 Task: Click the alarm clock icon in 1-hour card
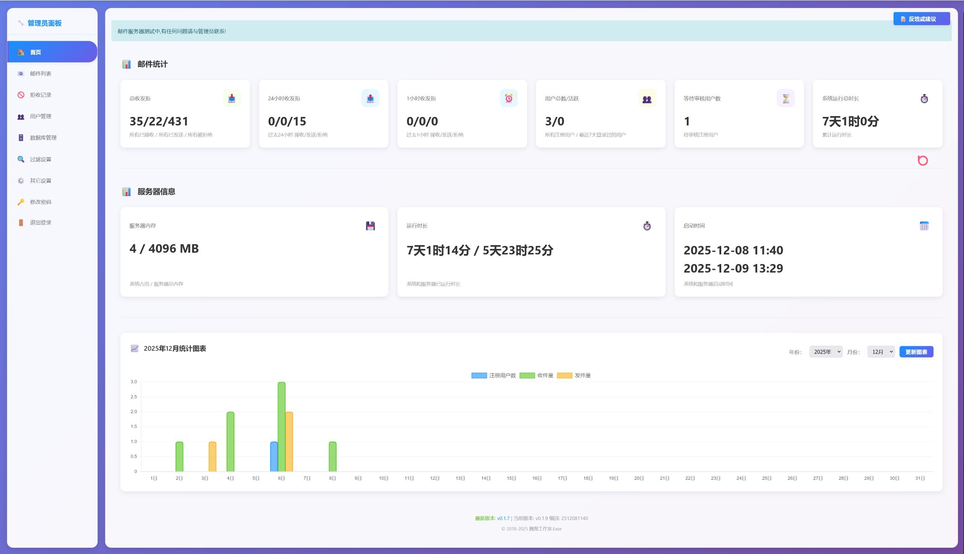[509, 98]
